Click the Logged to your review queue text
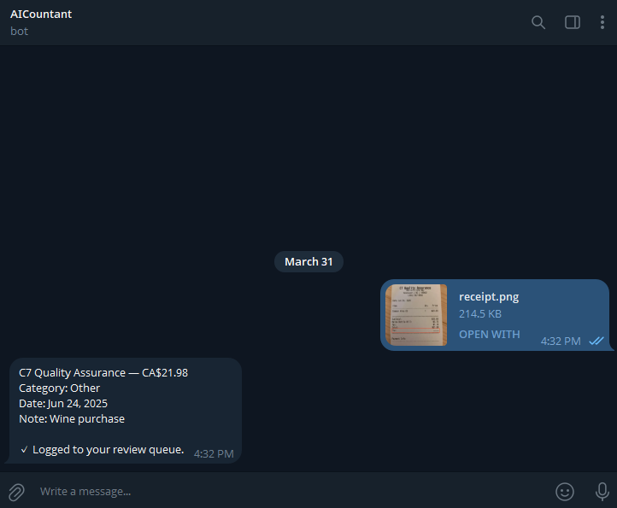 tap(109, 449)
